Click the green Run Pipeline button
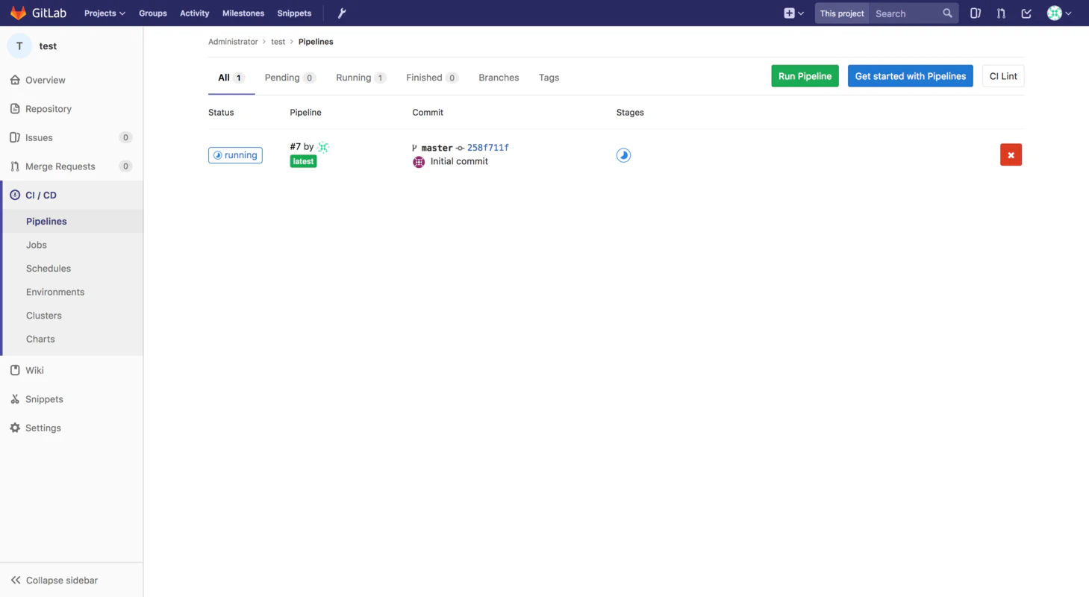Image resolution: width=1089 pixels, height=597 pixels. click(x=805, y=76)
